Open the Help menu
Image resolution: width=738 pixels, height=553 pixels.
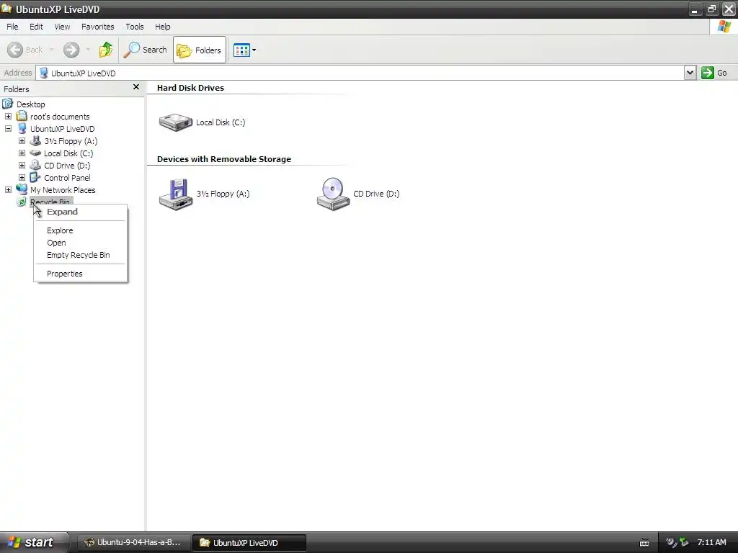162,27
